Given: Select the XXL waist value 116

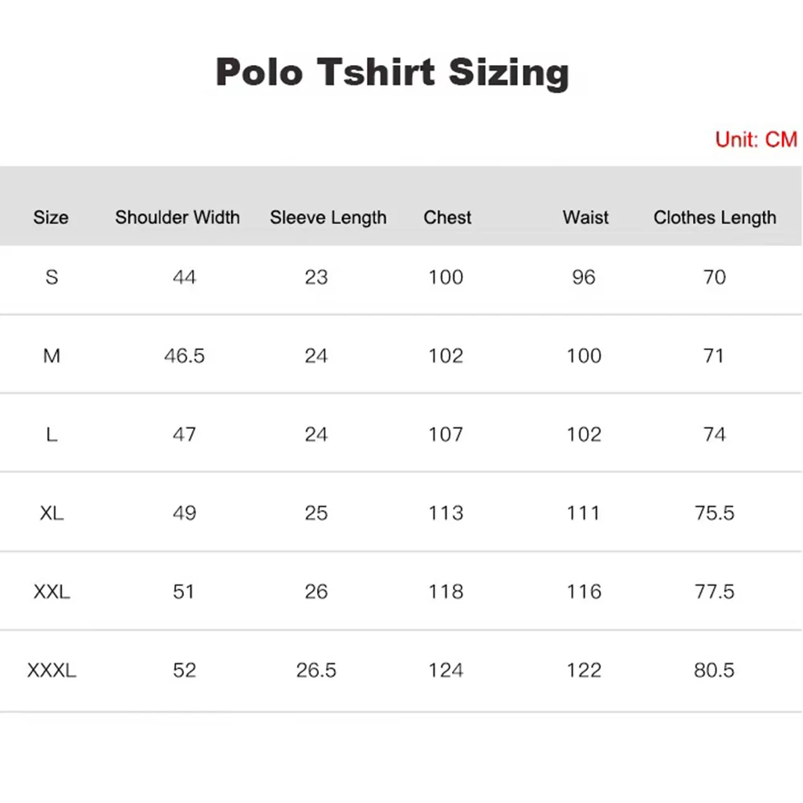Looking at the screenshot, I should pyautogui.click(x=584, y=592).
